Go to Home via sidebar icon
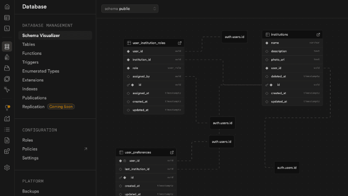The image size is (348, 196). [7, 7]
